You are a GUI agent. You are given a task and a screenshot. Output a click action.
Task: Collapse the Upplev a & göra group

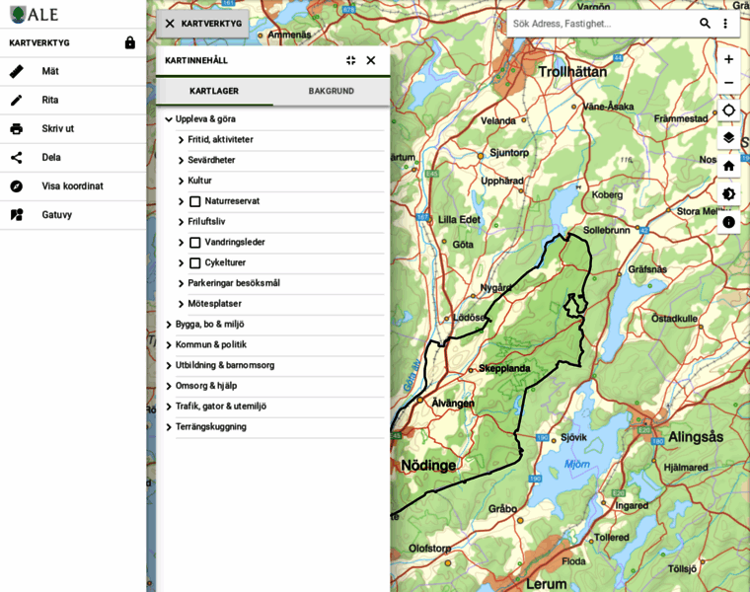click(x=169, y=119)
